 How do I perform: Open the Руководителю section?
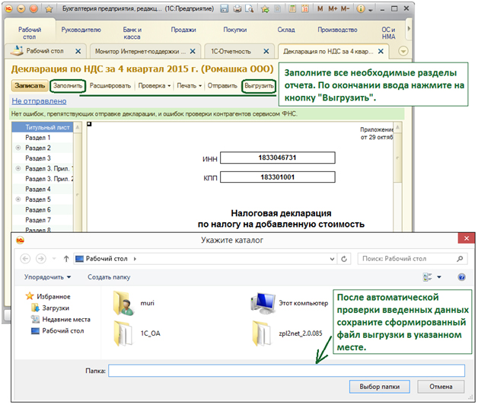(x=81, y=30)
